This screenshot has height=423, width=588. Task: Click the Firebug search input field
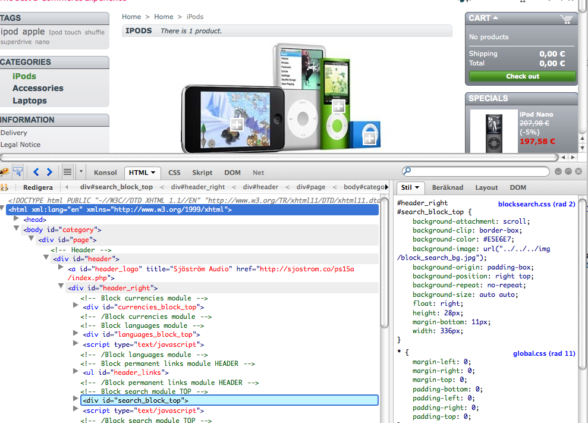tap(476, 171)
